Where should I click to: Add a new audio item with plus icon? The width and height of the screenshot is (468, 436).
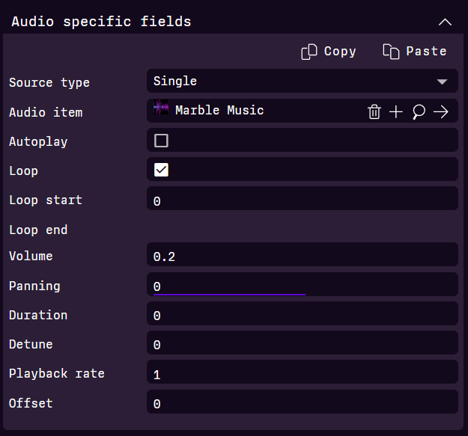396,112
